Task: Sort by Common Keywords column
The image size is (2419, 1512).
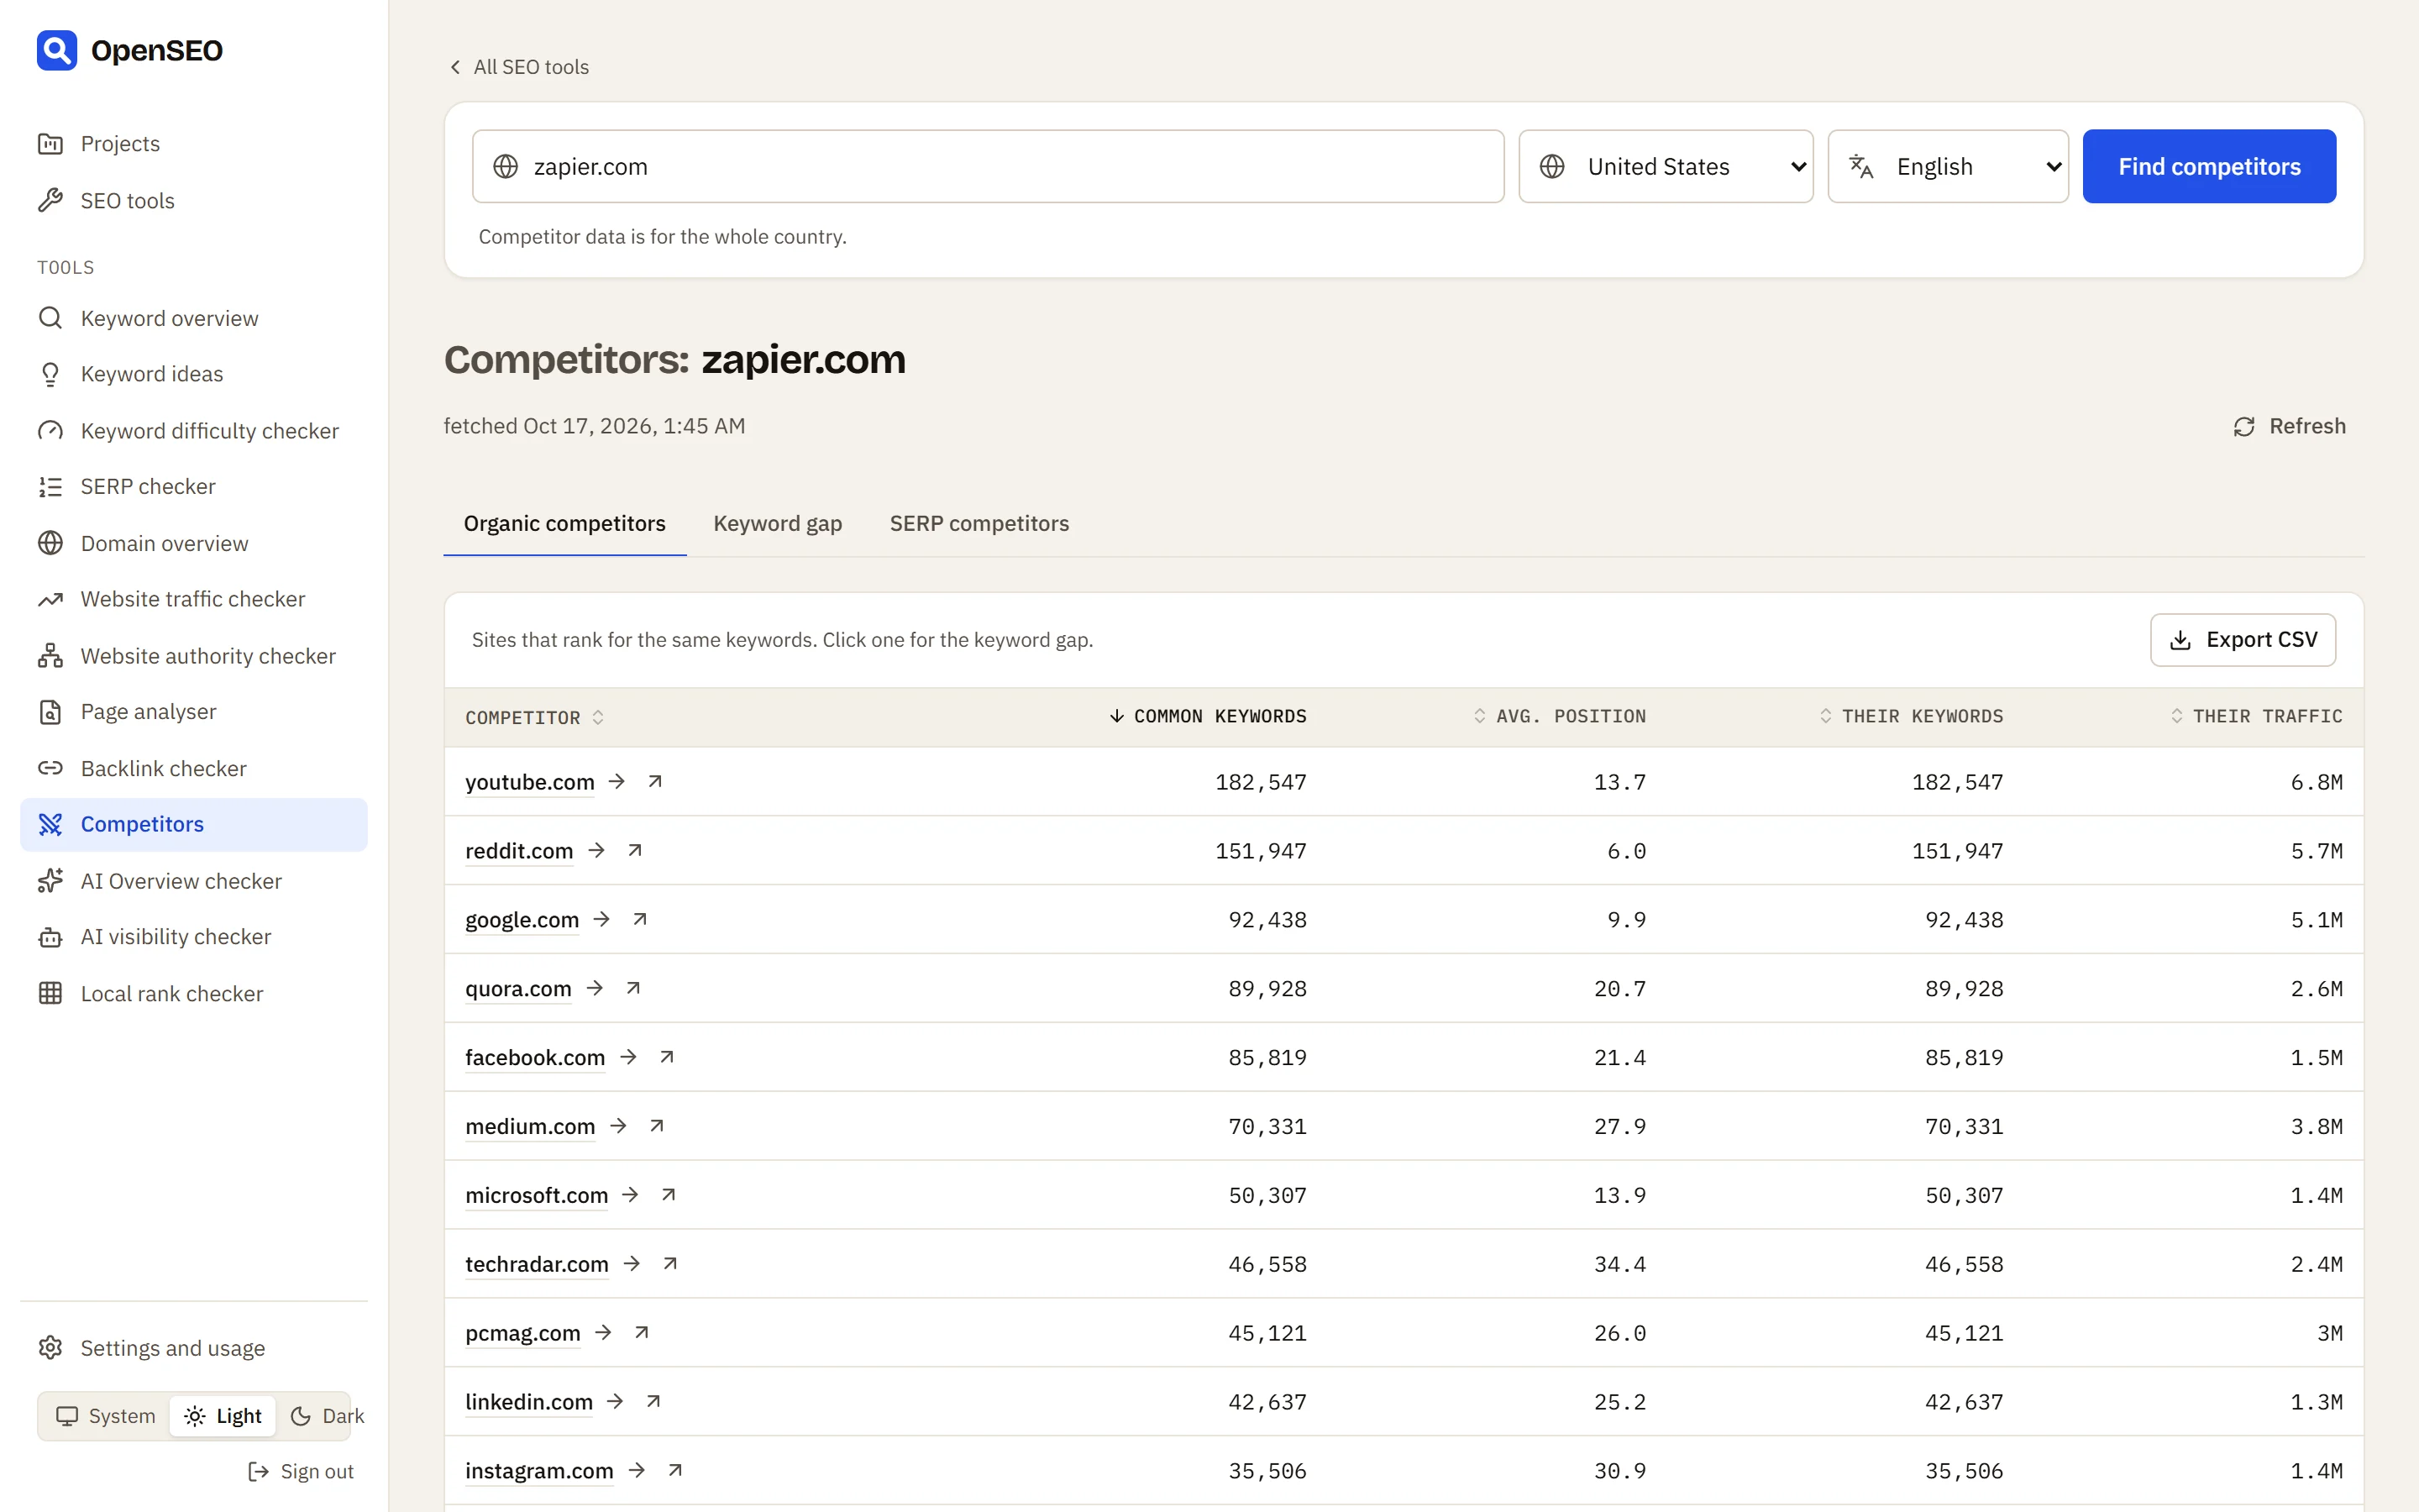Action: pos(1208,716)
